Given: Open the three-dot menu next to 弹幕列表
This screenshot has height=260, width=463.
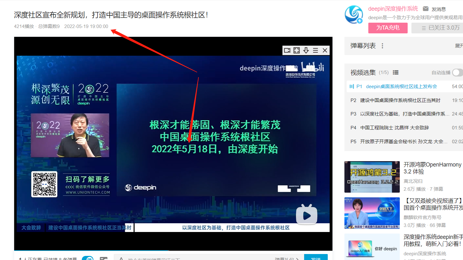Looking at the screenshot, I should tap(382, 46).
